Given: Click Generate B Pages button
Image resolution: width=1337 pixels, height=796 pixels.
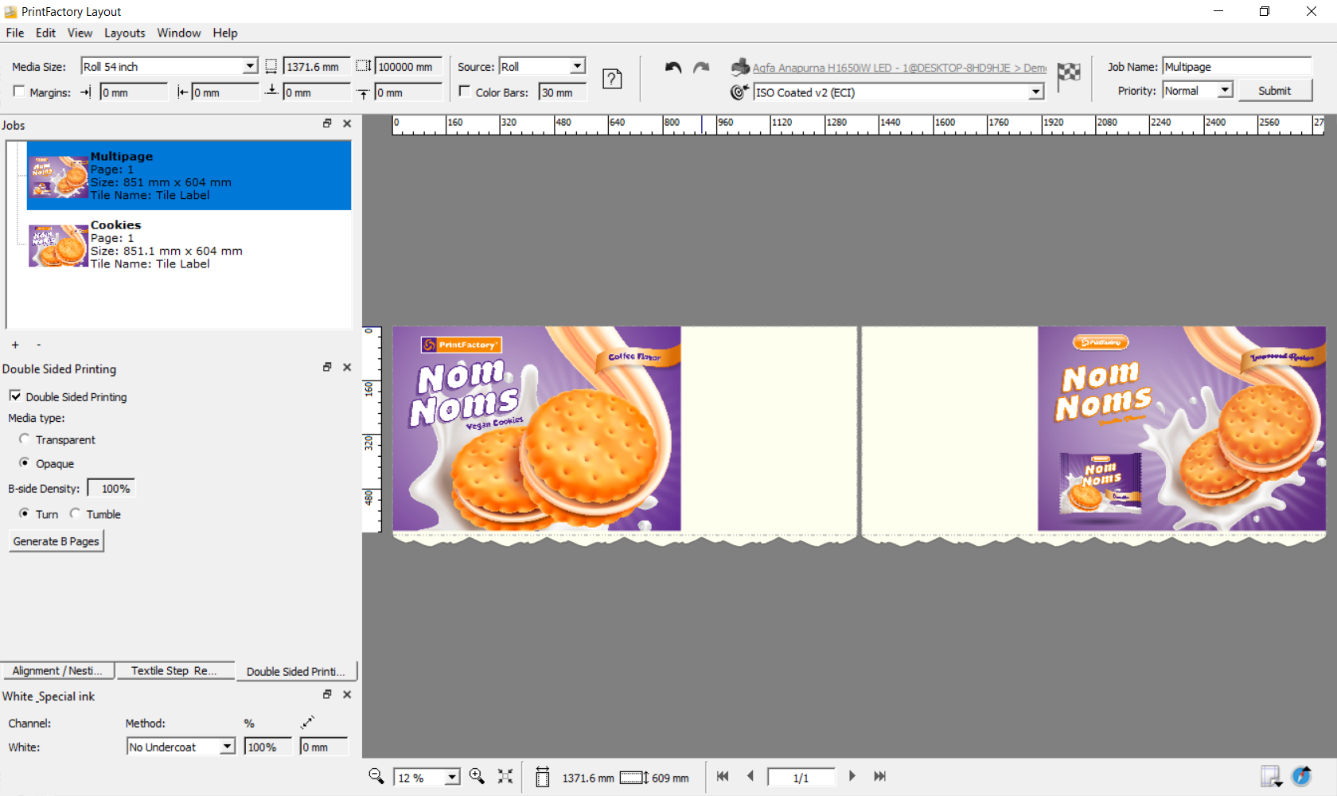Looking at the screenshot, I should pyautogui.click(x=57, y=541).
